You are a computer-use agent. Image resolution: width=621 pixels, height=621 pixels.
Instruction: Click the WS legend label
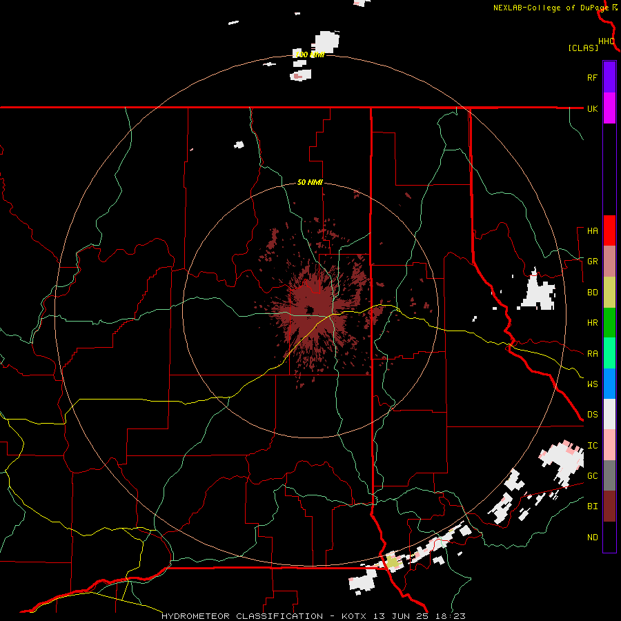pyautogui.click(x=592, y=384)
